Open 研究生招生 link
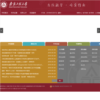The width and height of the screenshot is (100, 100). coord(84,57)
